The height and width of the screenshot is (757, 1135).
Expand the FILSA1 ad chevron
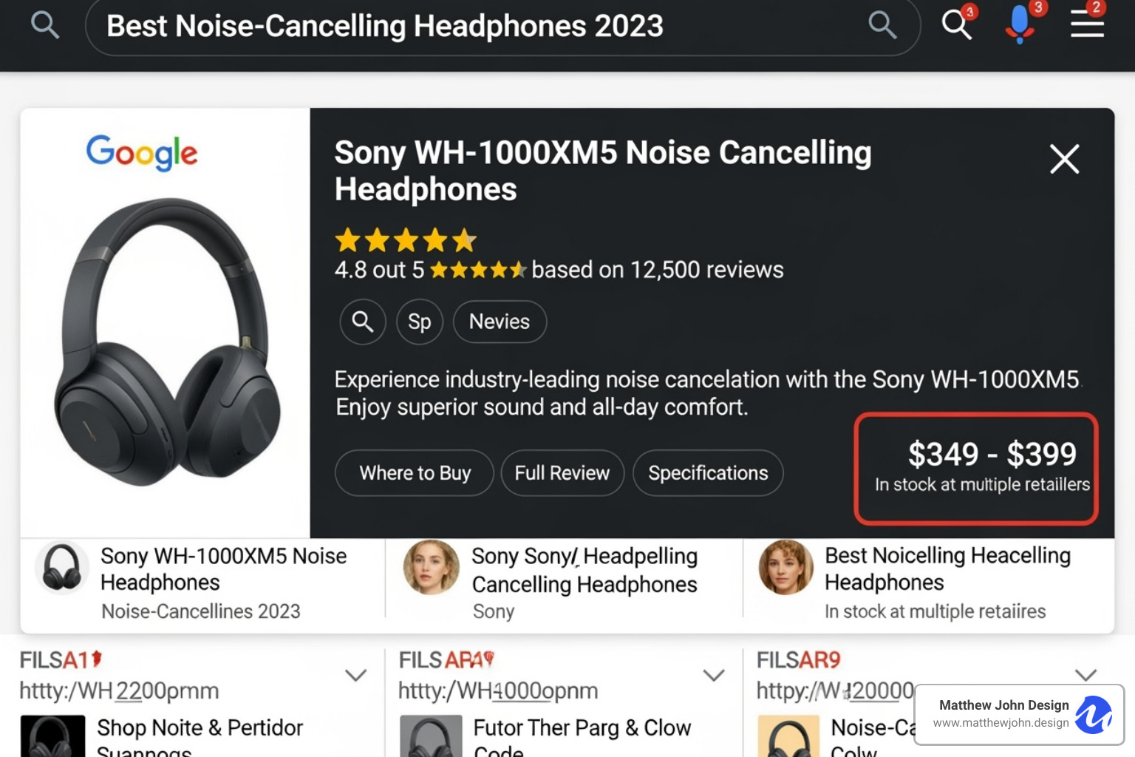pyautogui.click(x=355, y=675)
